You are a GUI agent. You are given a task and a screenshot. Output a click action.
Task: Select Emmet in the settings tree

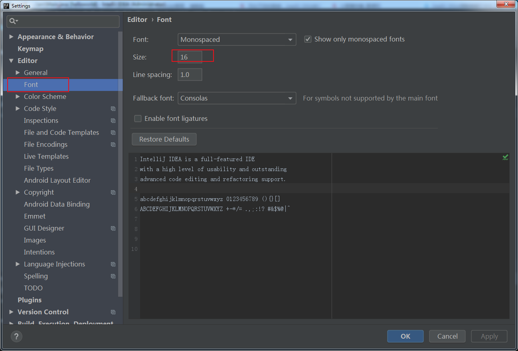pyautogui.click(x=35, y=216)
